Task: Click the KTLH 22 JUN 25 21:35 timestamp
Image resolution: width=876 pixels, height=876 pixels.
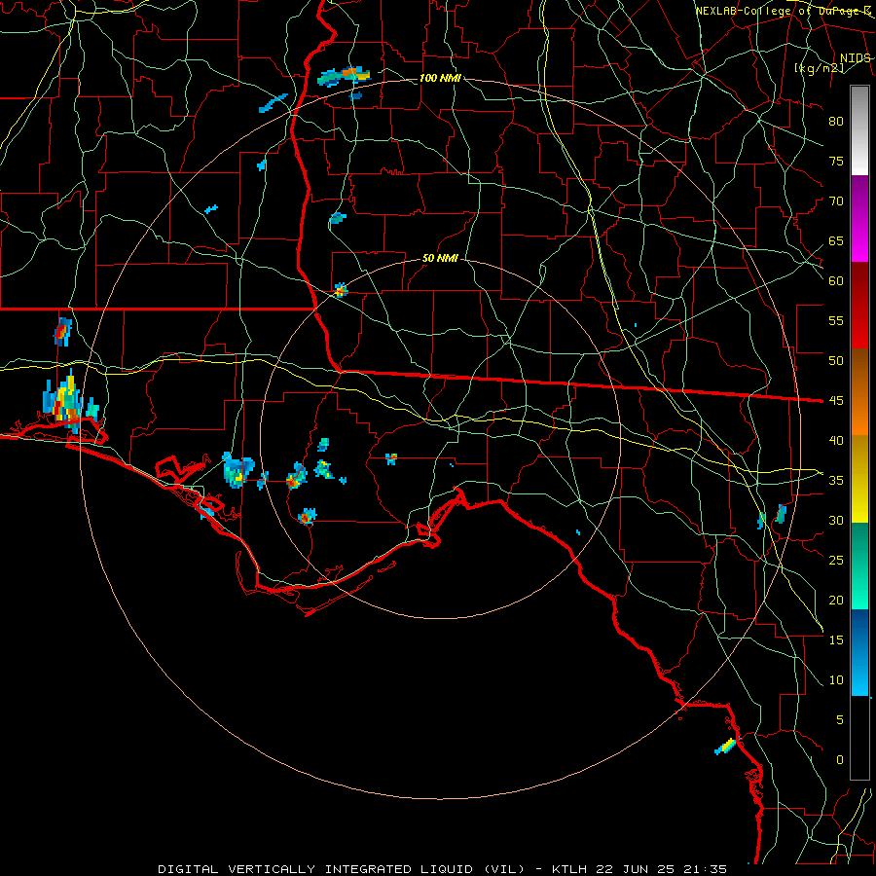Action: click(x=639, y=869)
